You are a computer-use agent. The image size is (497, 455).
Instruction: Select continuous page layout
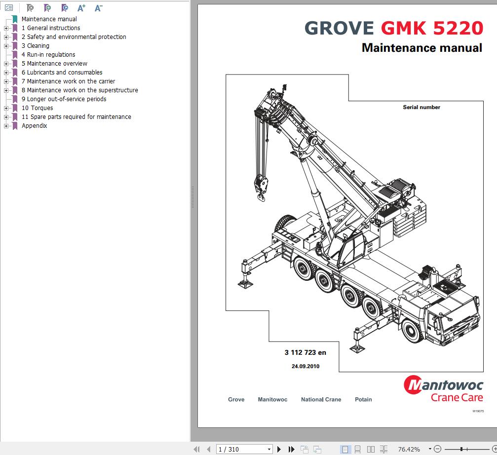(x=357, y=449)
